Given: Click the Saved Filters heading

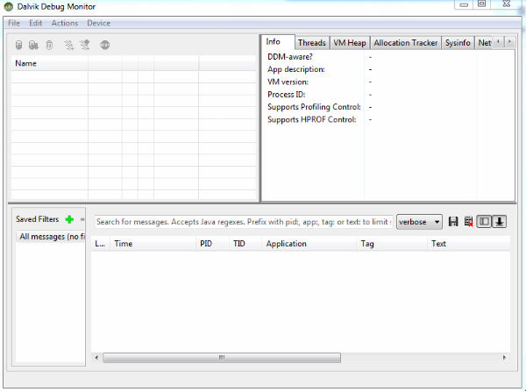Looking at the screenshot, I should [37, 219].
